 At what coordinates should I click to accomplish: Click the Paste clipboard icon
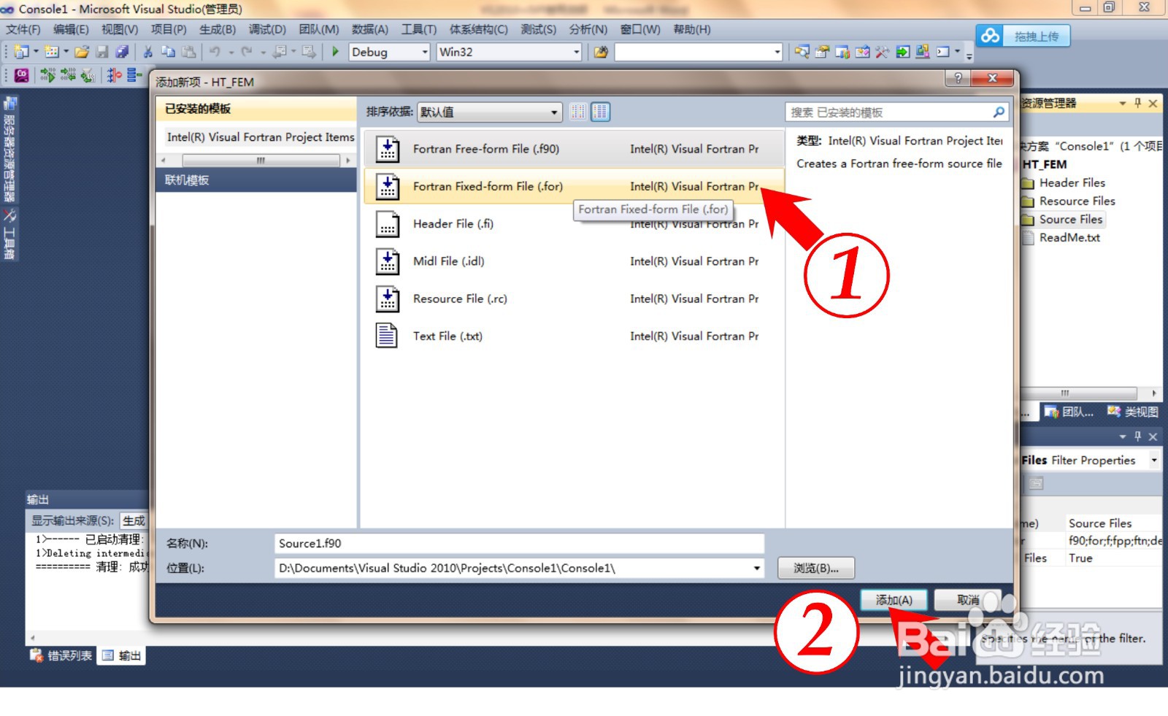(x=189, y=52)
